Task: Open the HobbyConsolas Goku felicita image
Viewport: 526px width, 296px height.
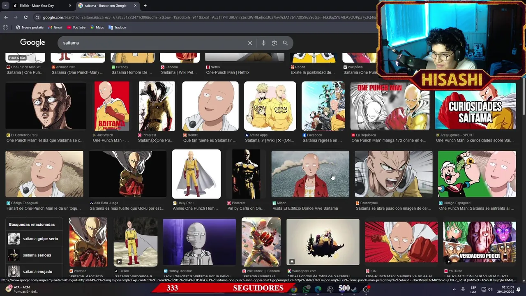Action: coord(199,242)
